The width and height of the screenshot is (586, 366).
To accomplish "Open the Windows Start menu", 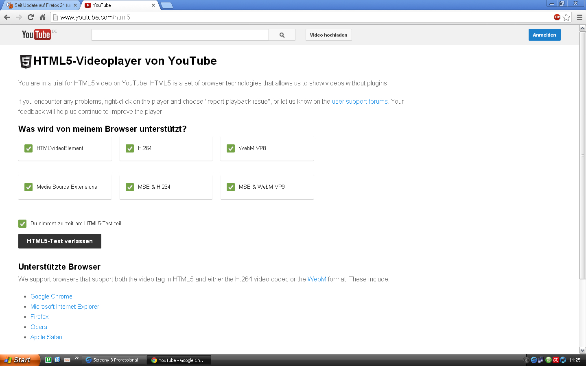I will coord(20,360).
